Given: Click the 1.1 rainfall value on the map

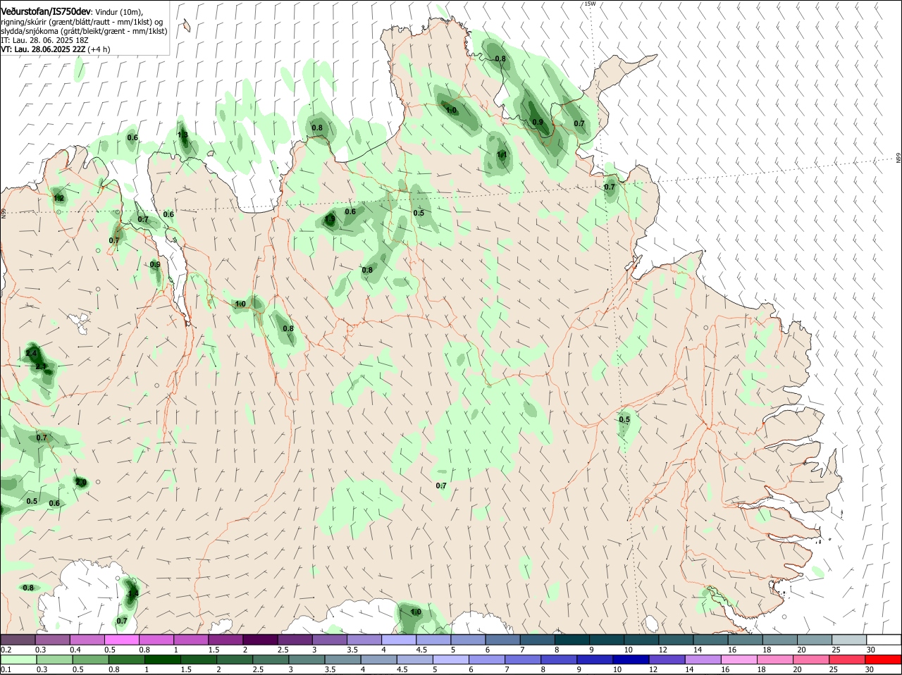Looking at the screenshot, I should (x=502, y=154).
